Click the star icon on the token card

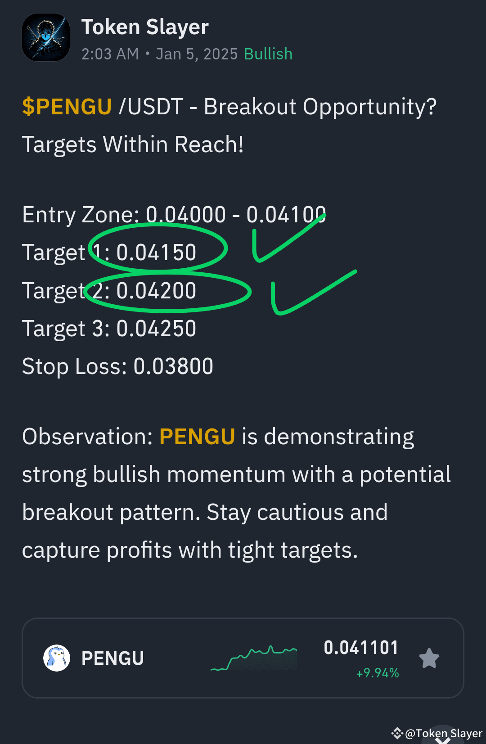point(428,658)
